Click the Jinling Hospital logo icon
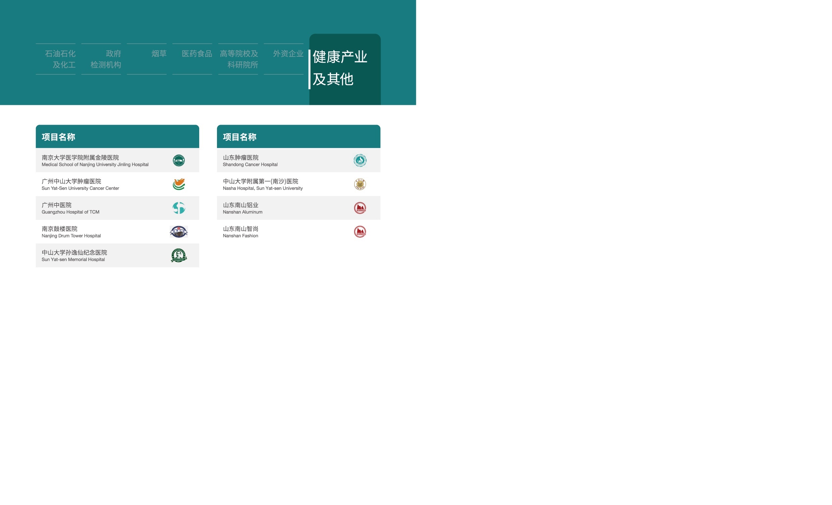Image resolution: width=832 pixels, height=505 pixels. (179, 160)
